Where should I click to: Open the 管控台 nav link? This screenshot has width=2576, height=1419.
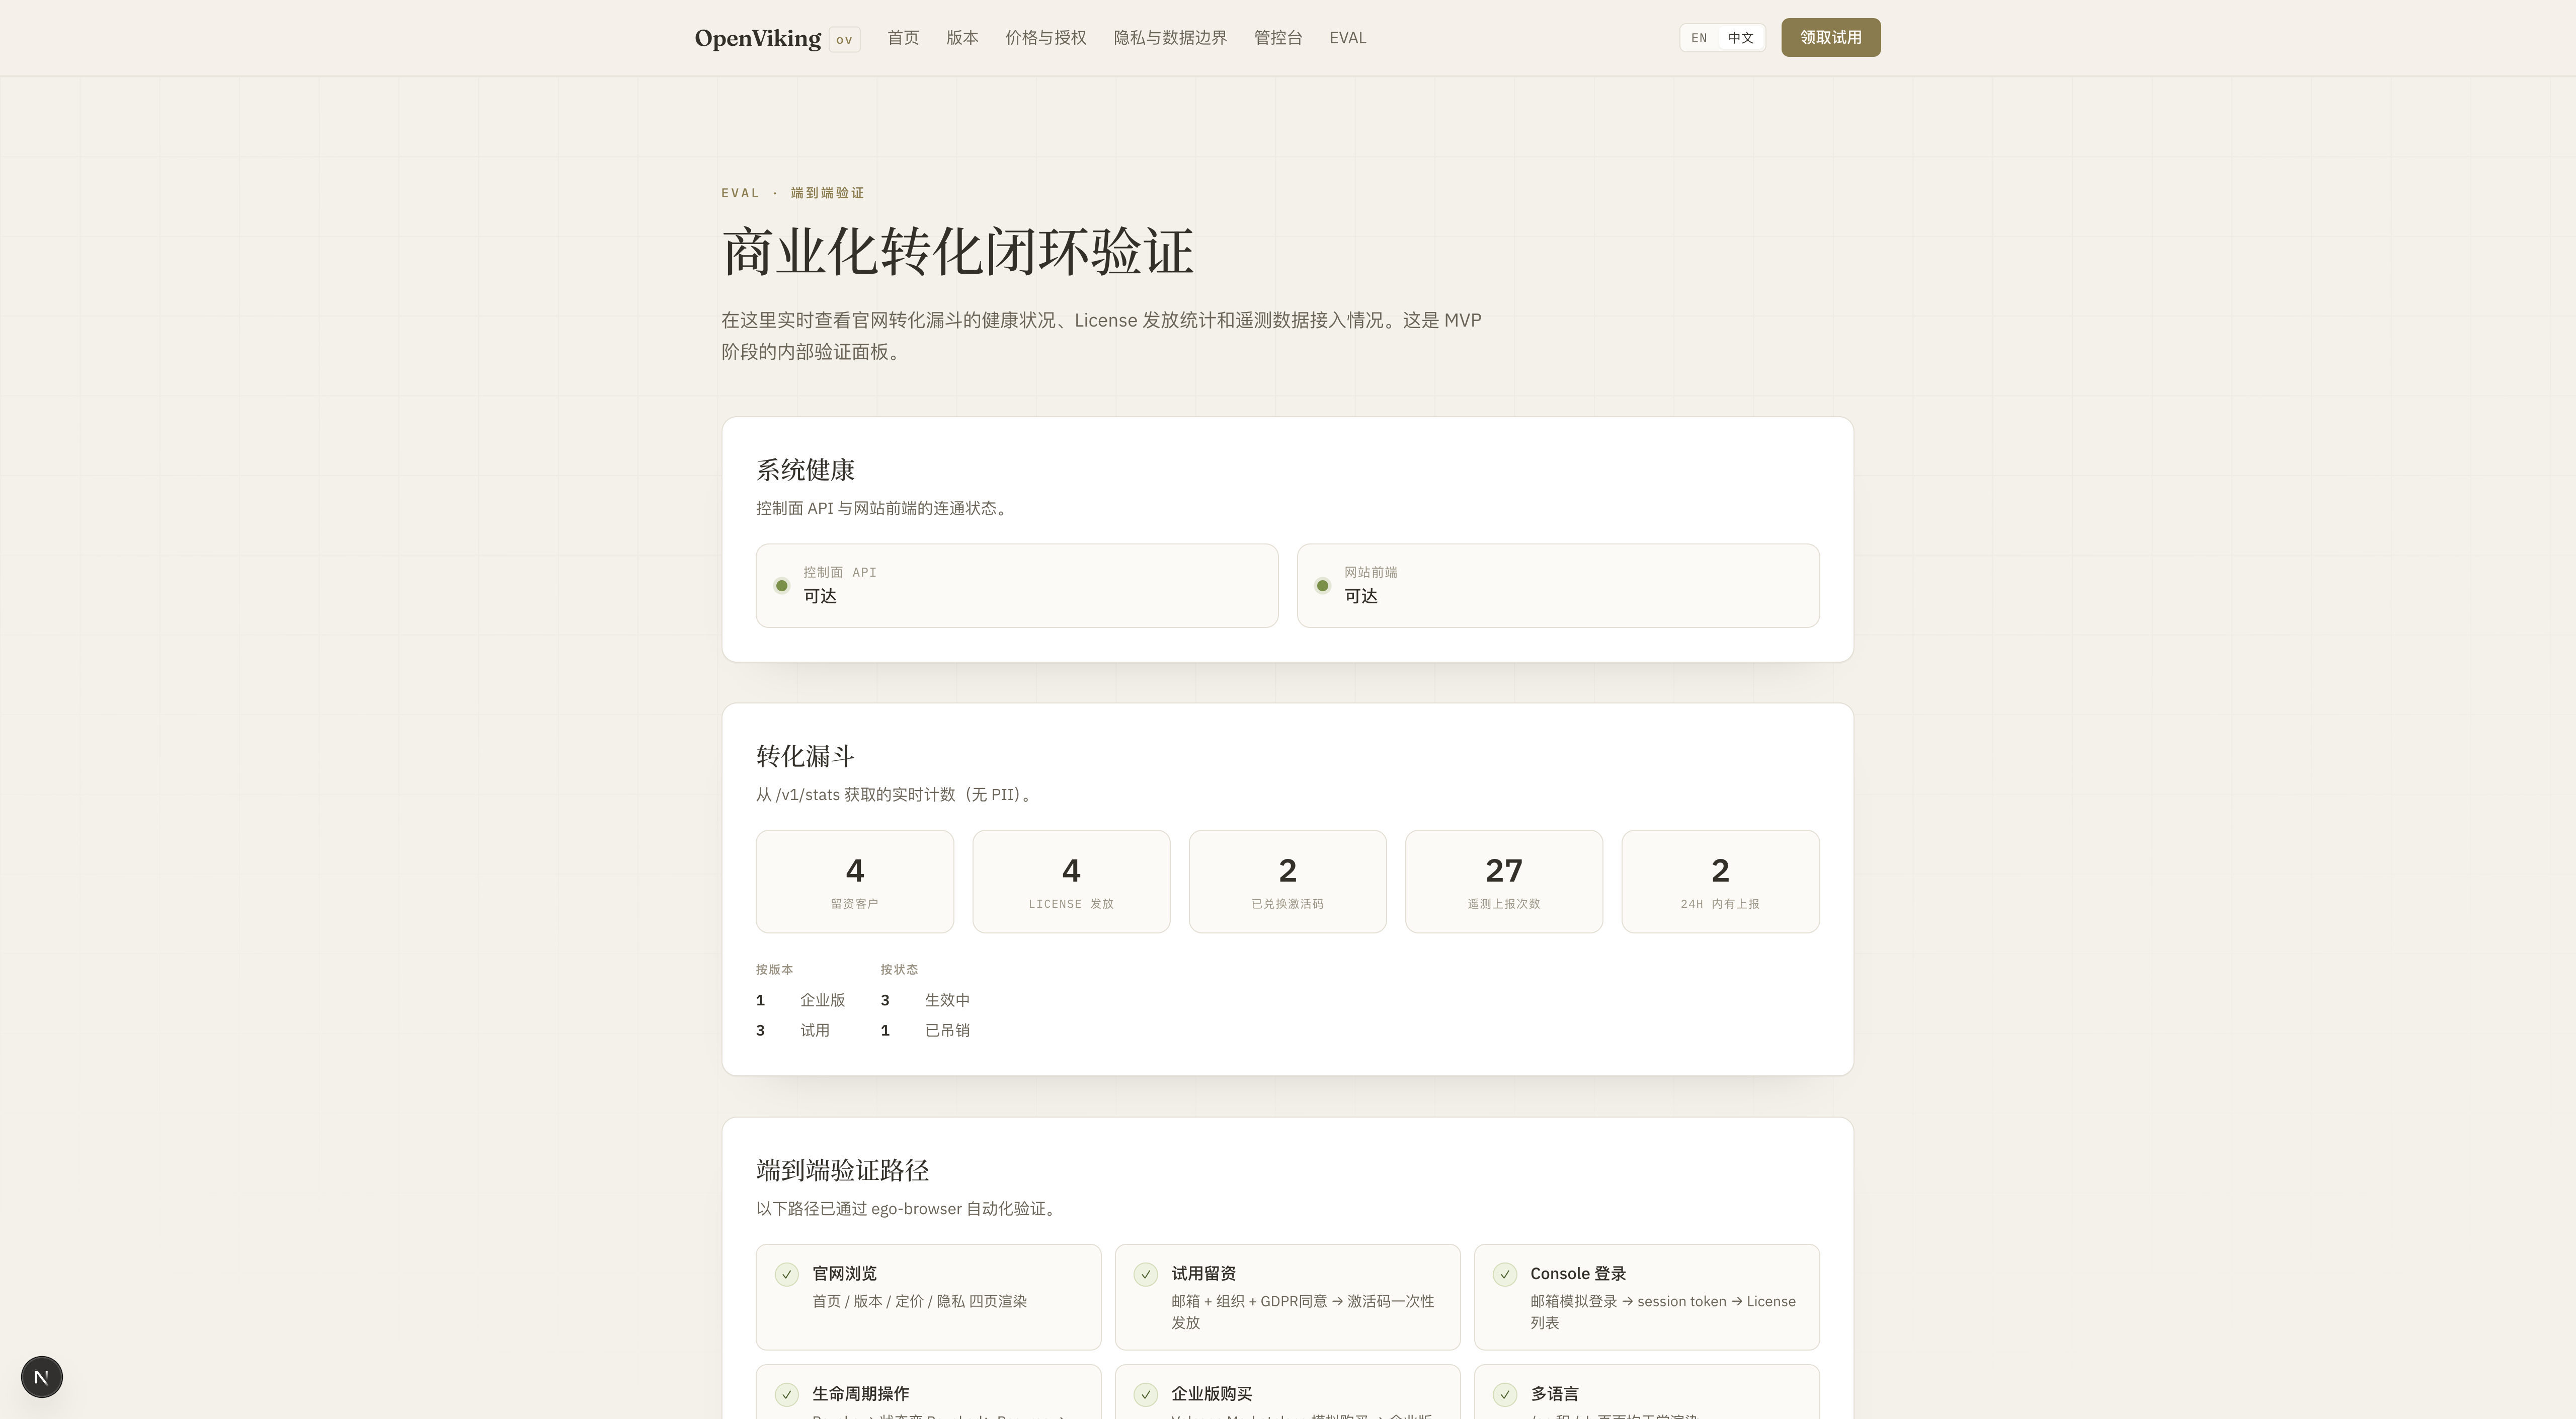1278,38
